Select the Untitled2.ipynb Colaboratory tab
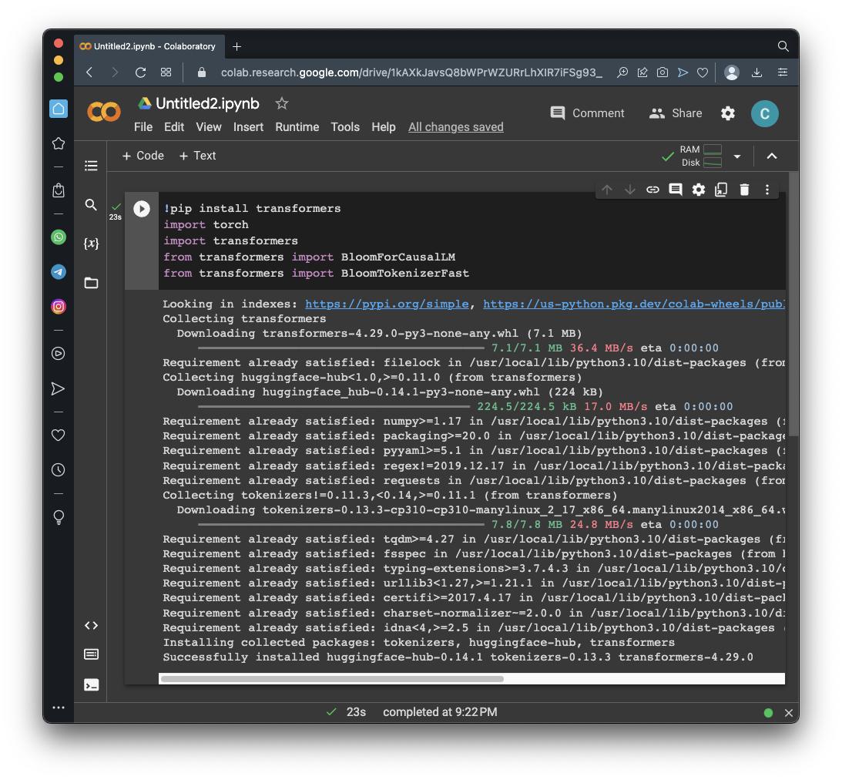 click(149, 47)
